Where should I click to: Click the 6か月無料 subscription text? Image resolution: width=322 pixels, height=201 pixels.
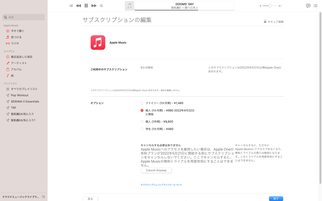[x=147, y=68]
